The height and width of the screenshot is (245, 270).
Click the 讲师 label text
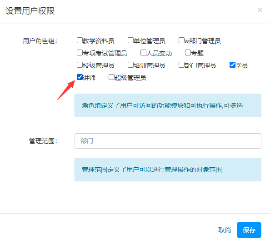tap(89, 78)
